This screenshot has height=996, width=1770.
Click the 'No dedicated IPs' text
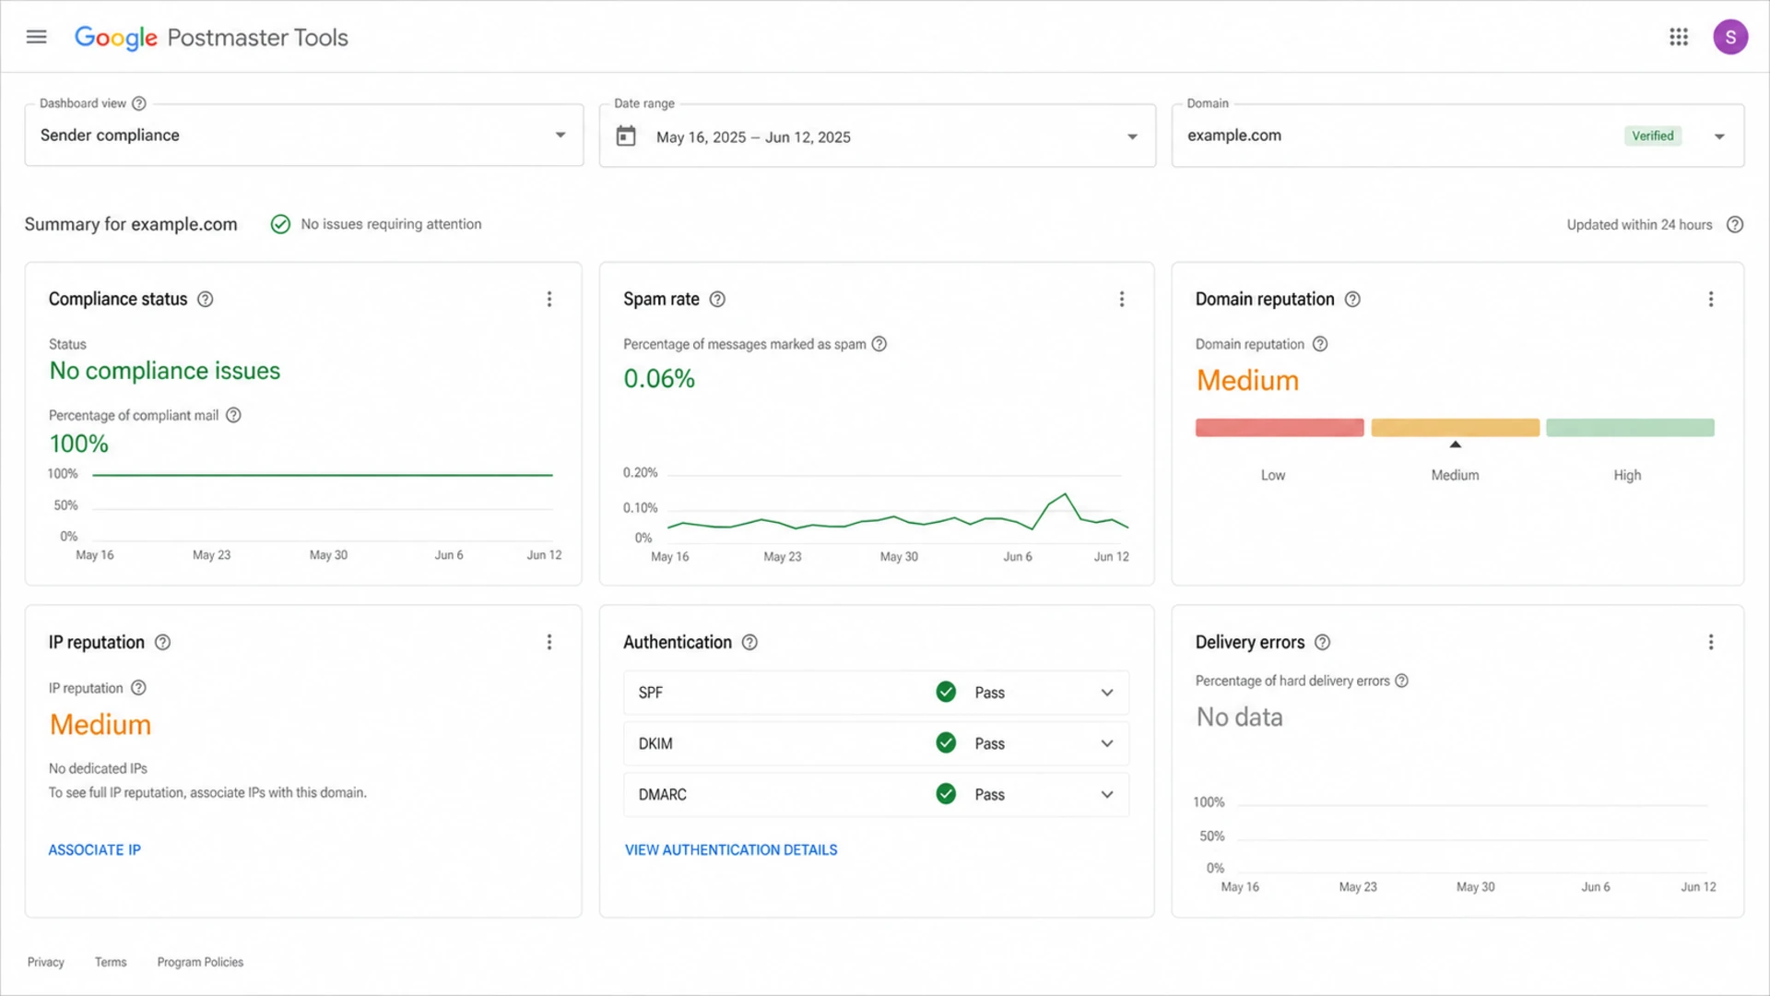click(98, 768)
